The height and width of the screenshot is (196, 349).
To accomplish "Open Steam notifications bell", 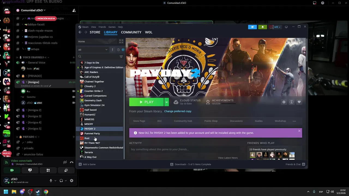I will pos(263,27).
